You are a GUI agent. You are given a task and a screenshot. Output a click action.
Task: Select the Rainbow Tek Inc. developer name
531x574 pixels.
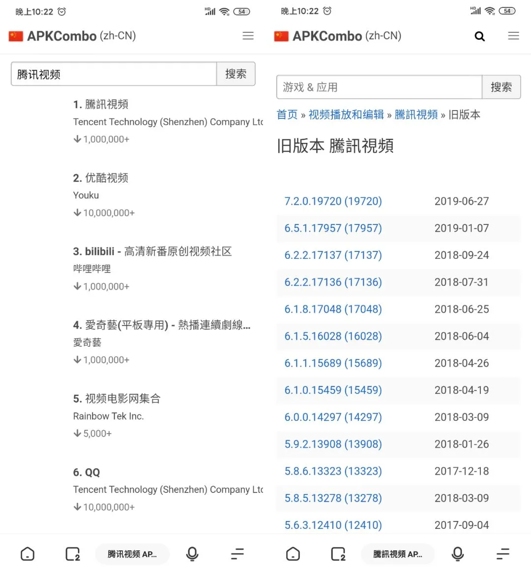[x=108, y=416]
